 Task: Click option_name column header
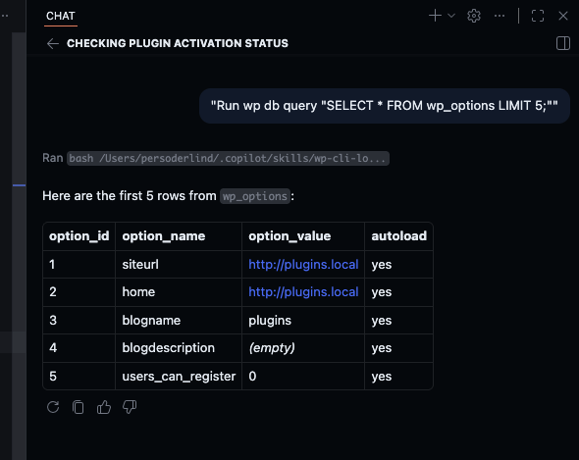click(x=179, y=236)
